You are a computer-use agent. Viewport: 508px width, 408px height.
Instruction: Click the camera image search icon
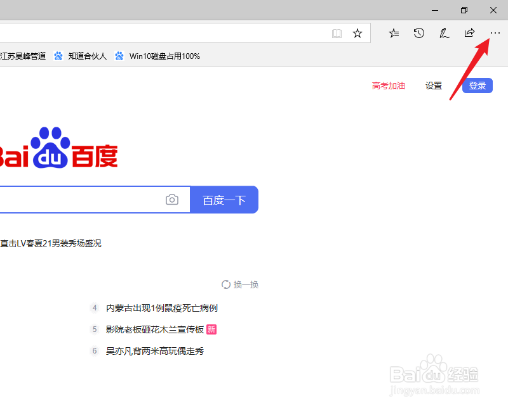(x=172, y=200)
